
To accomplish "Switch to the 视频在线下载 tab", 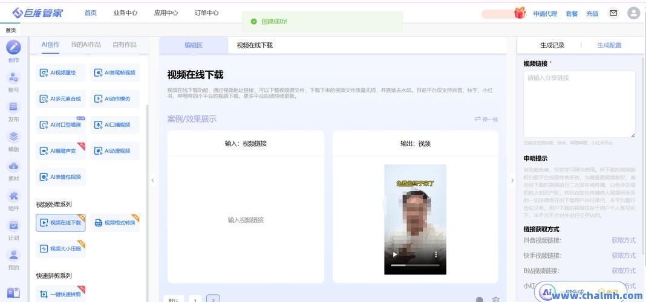I will pos(255,45).
